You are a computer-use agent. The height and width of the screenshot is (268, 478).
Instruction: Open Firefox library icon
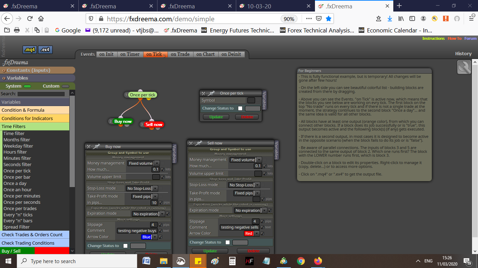[x=401, y=19]
